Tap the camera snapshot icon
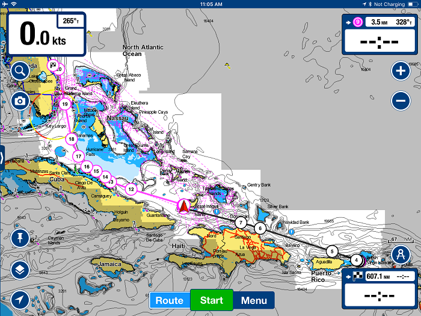Screen dimensions: 421x316 (20, 101)
